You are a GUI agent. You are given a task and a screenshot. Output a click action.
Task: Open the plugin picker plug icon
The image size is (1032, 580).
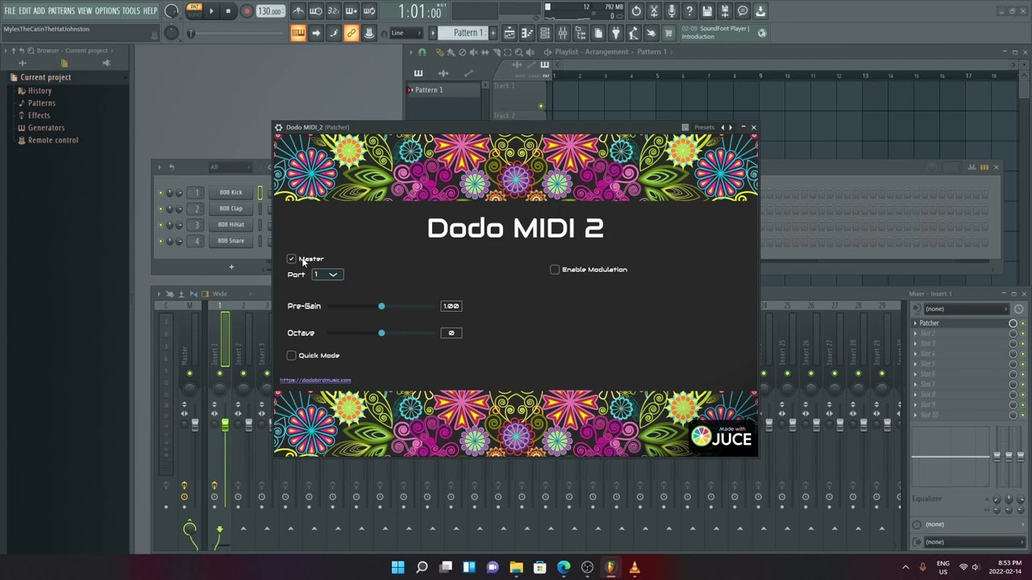coord(616,33)
